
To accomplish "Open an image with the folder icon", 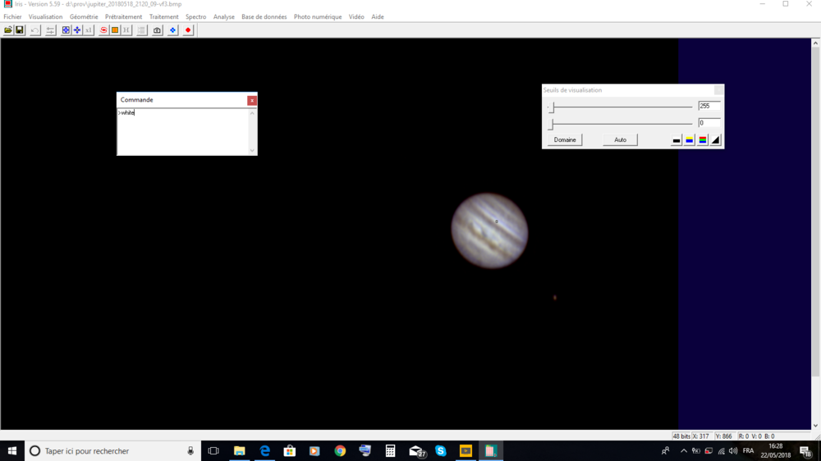I will 8,30.
